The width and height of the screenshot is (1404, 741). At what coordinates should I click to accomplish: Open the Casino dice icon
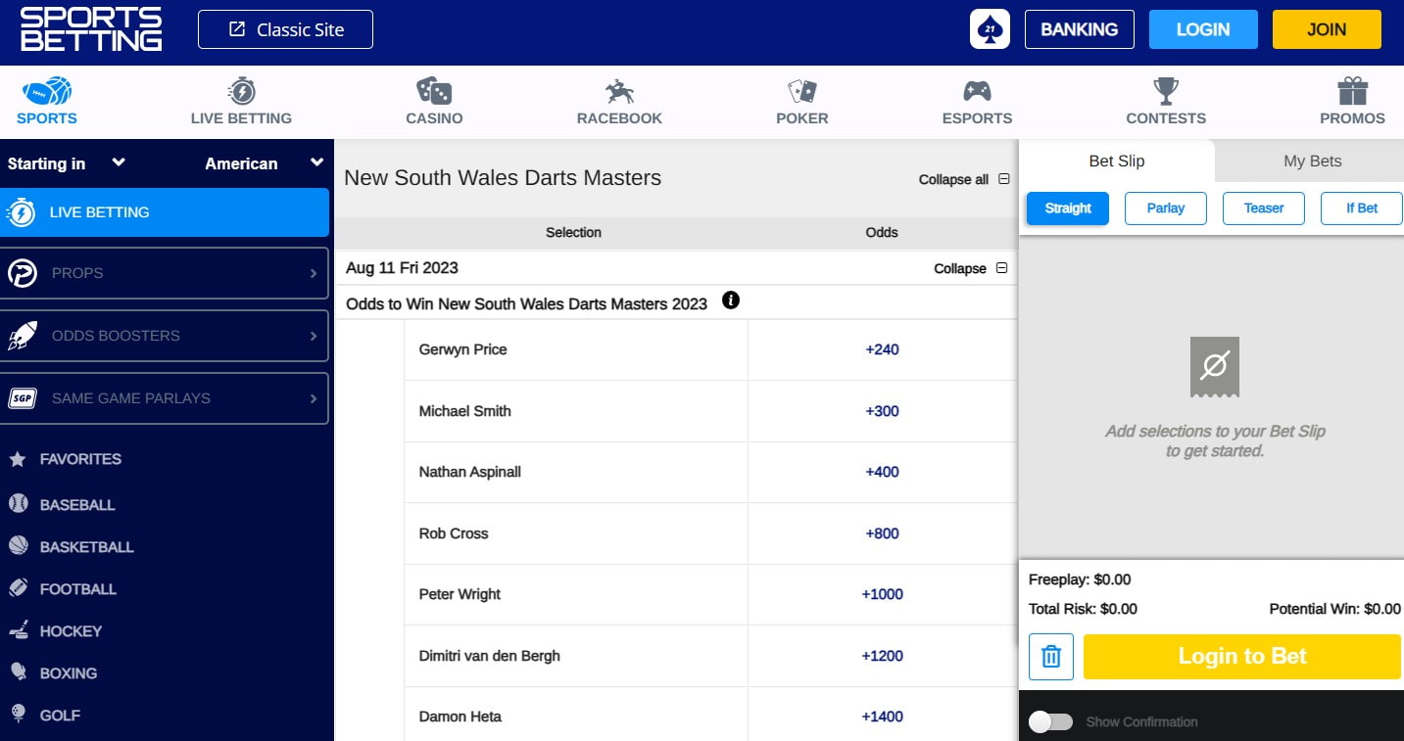(434, 92)
